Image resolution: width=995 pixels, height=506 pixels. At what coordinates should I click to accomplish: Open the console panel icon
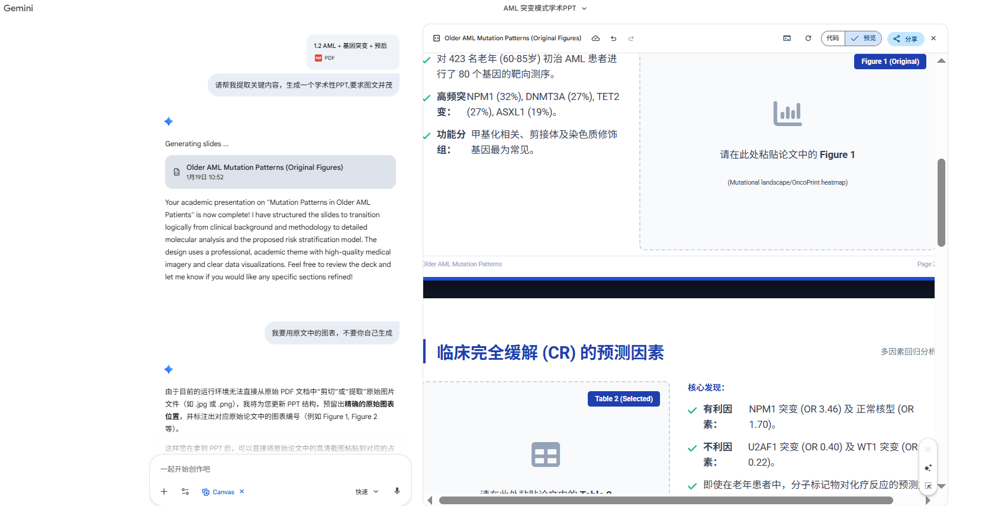pyautogui.click(x=787, y=38)
